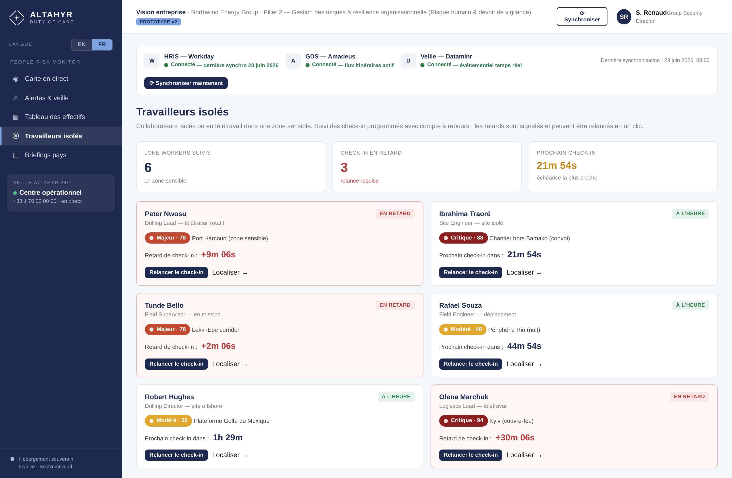Click the HRIS Workday 'W' connector icon
This screenshot has height=478, width=732.
(x=152, y=61)
